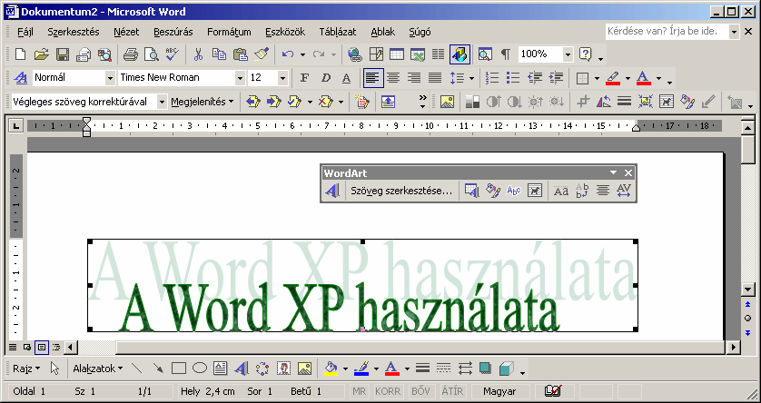The image size is (761, 403).
Task: Select the Line tool in drawing toolbar
Action: tap(137, 369)
